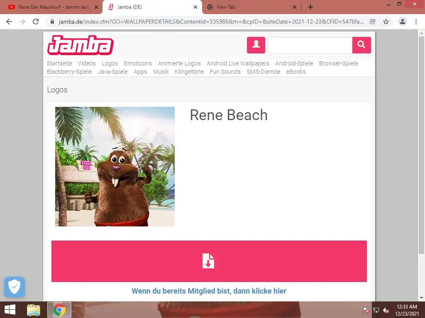425x318 pixels.
Task: Close the Rene Der Maulwurf YouTube tab
Action: (x=96, y=7)
